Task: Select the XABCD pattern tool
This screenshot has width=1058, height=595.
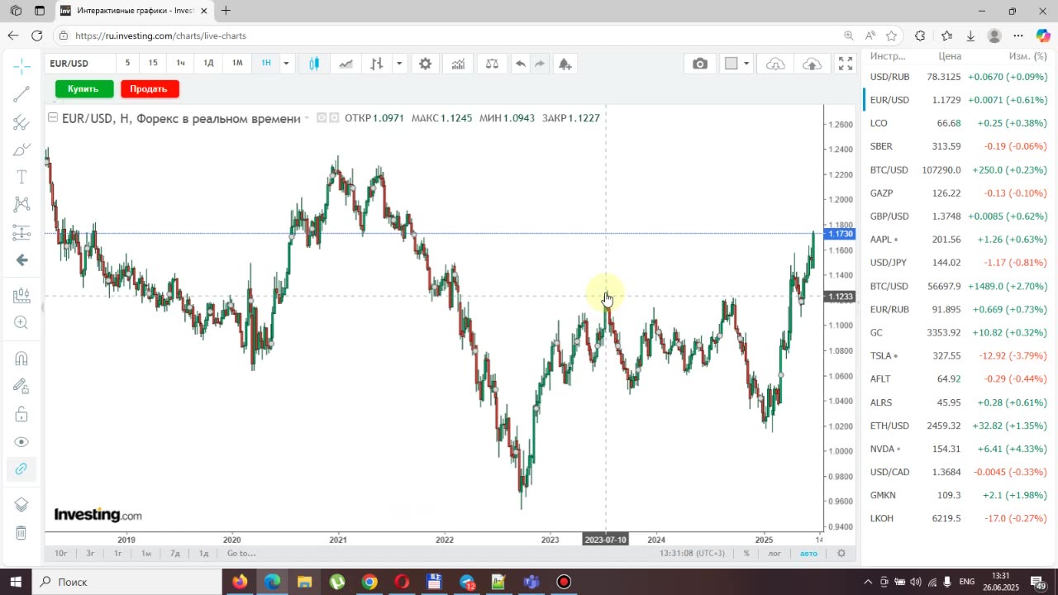Action: (x=21, y=204)
